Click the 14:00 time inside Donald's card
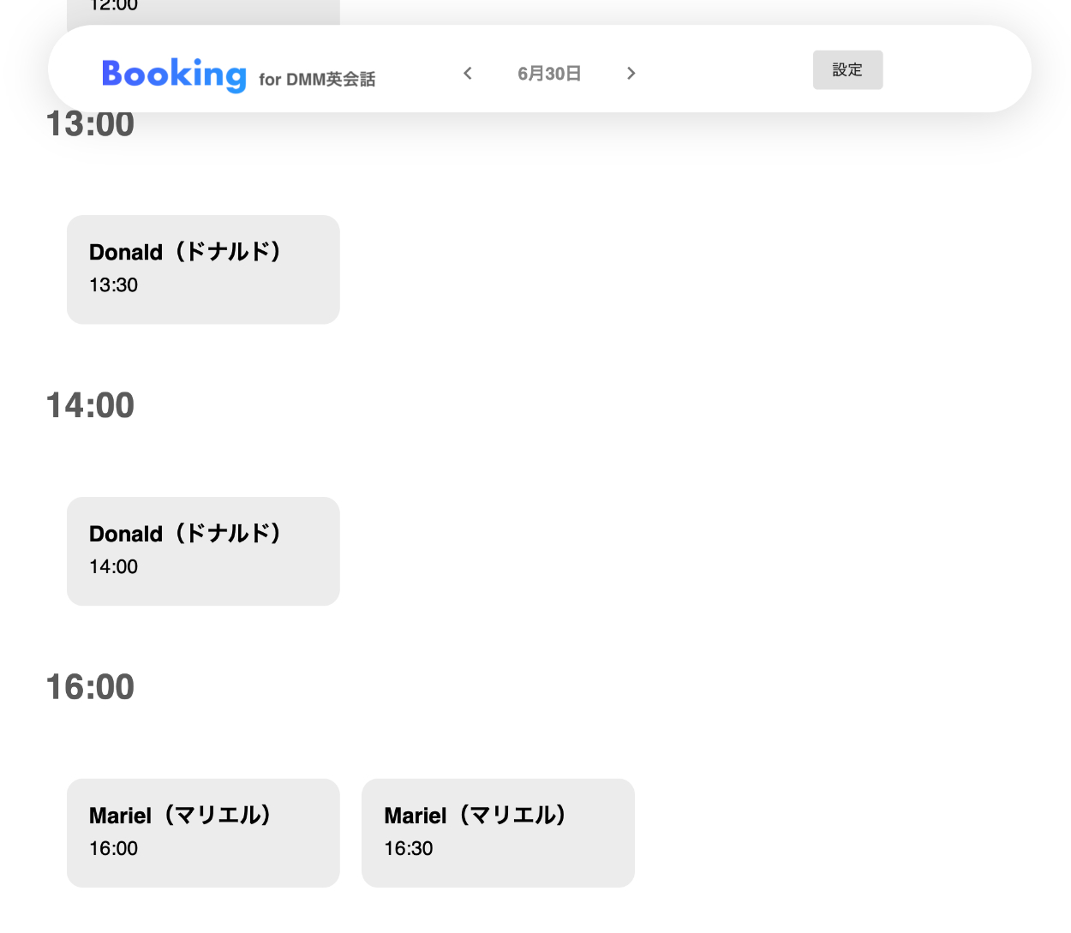 pyautogui.click(x=114, y=567)
